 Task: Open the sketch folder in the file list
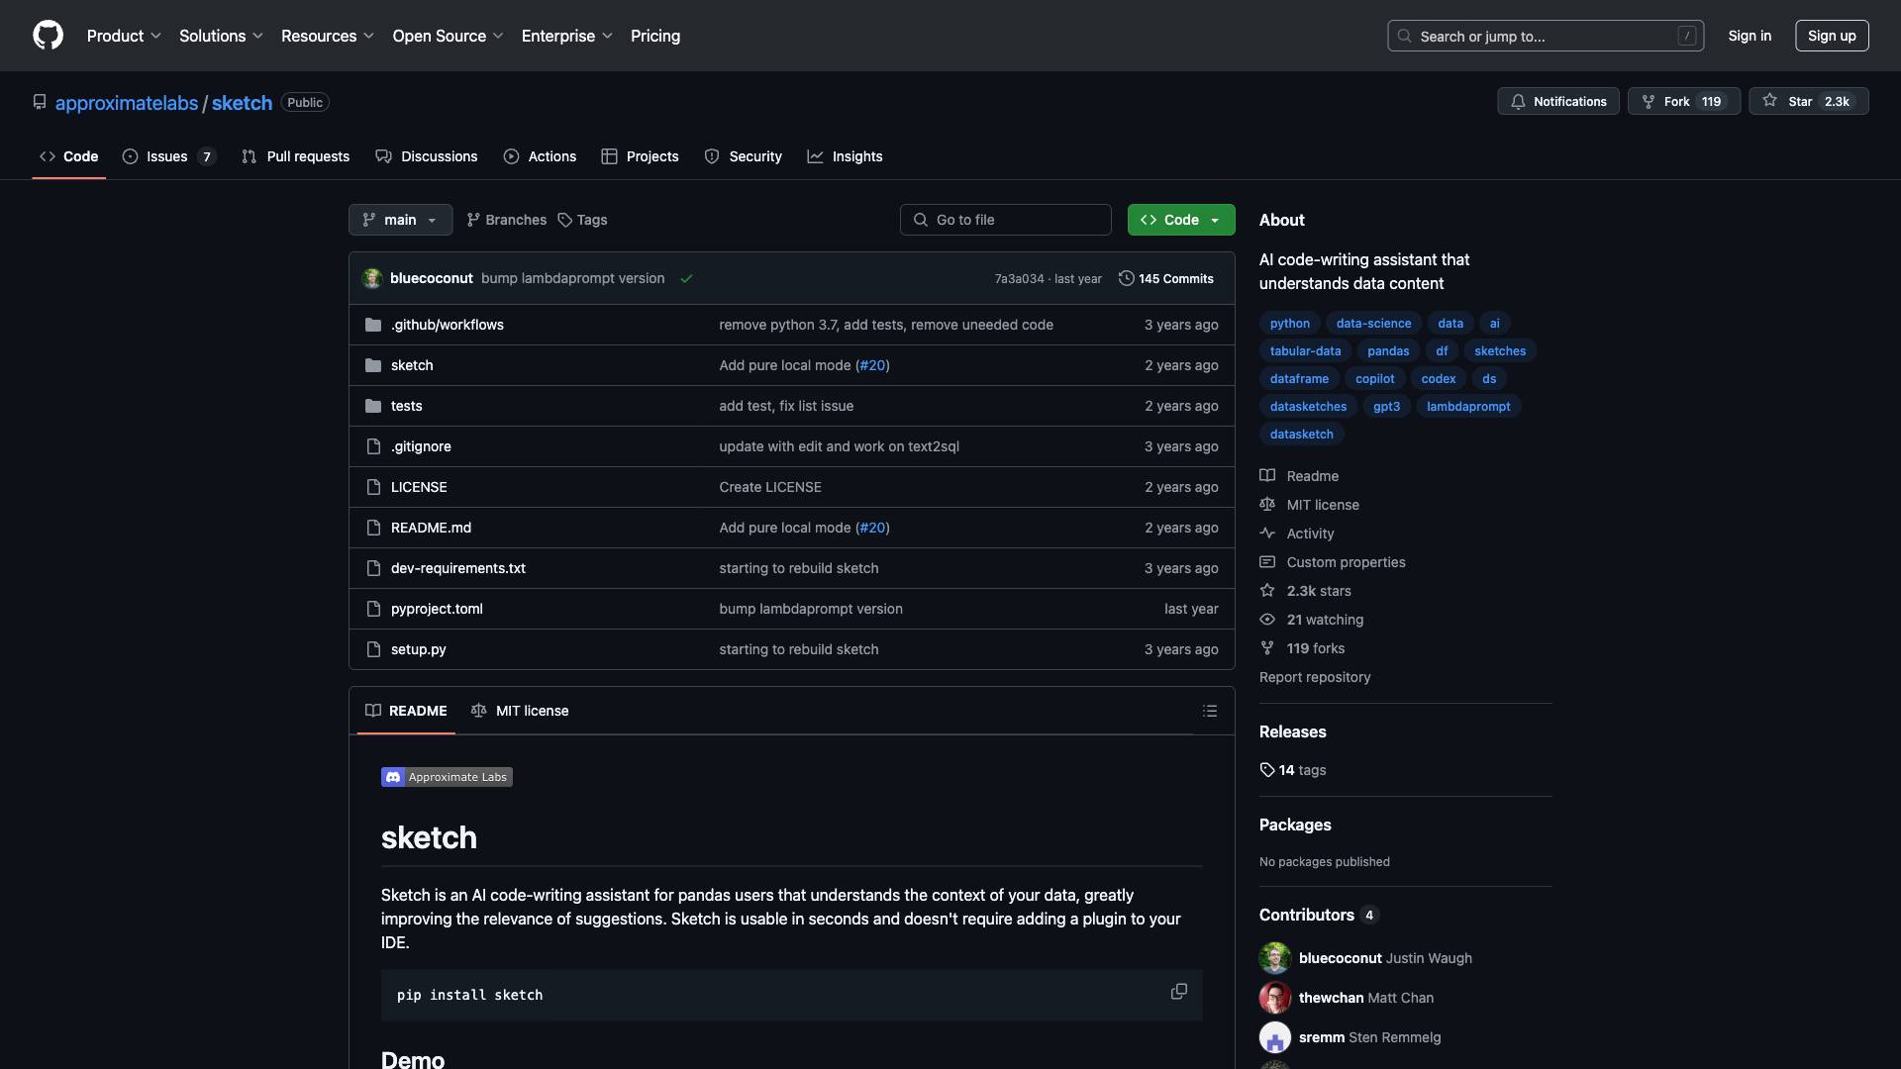pyautogui.click(x=412, y=365)
